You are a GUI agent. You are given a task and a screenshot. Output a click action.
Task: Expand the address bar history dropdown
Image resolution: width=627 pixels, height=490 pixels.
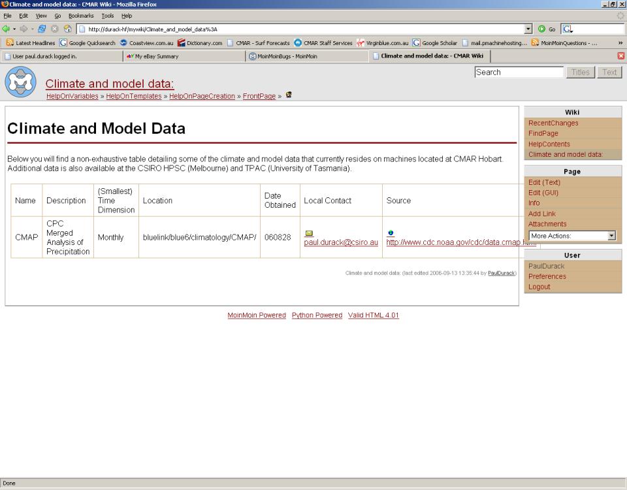click(x=528, y=29)
